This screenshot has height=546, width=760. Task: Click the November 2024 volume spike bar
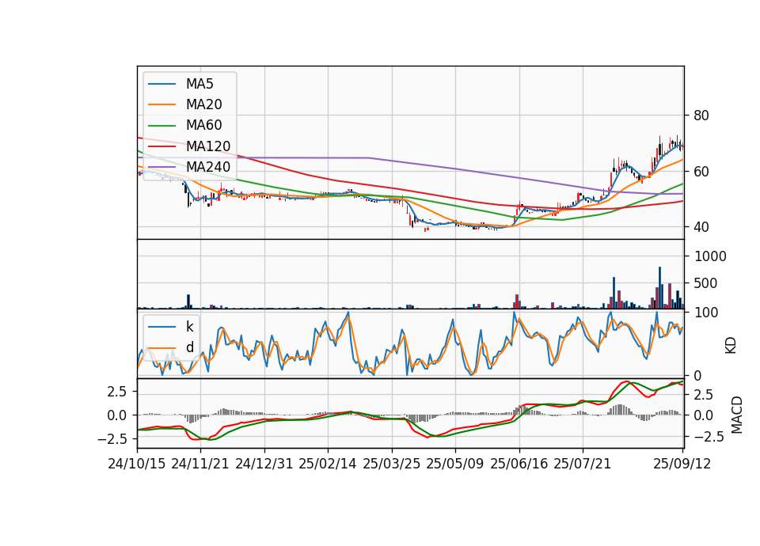click(x=188, y=301)
